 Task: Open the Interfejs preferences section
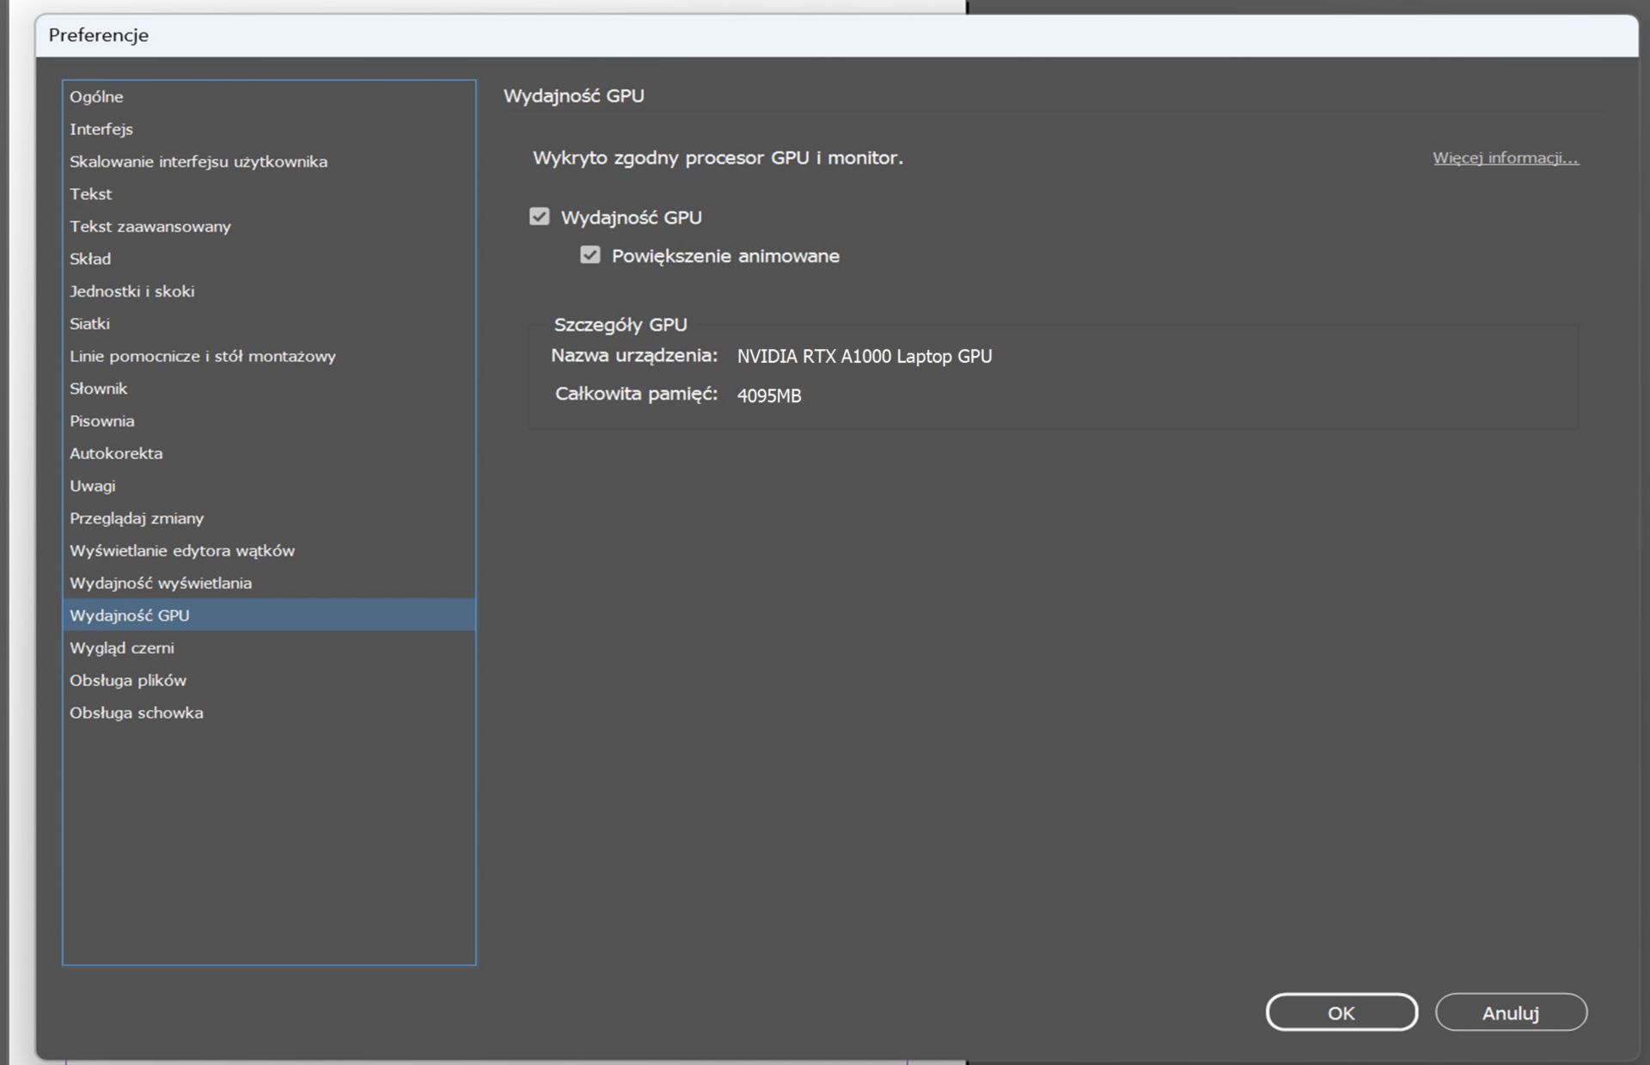[101, 129]
